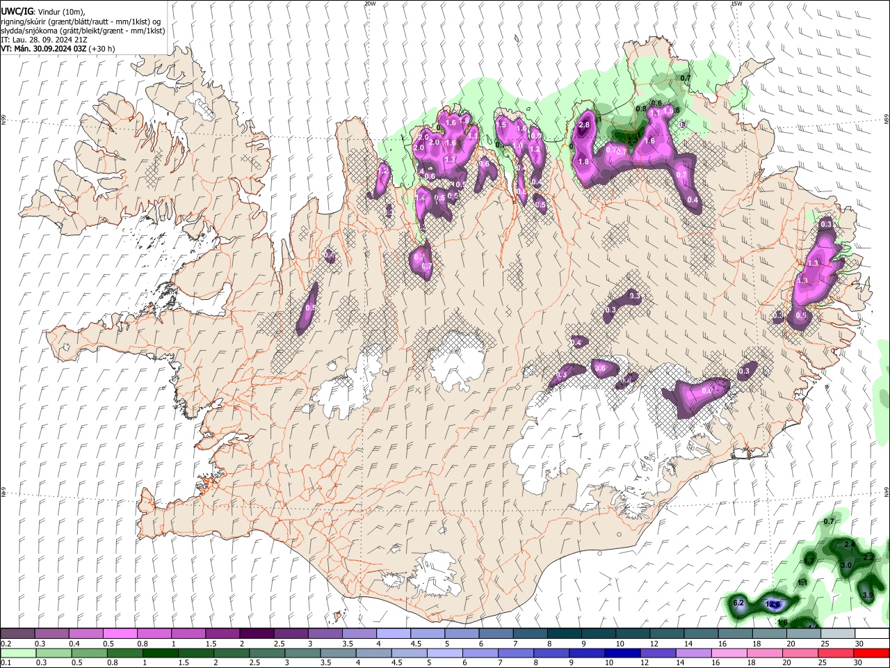890x668 pixels.
Task: Click the 2.8 snowfall value on the map
Action: (x=584, y=125)
